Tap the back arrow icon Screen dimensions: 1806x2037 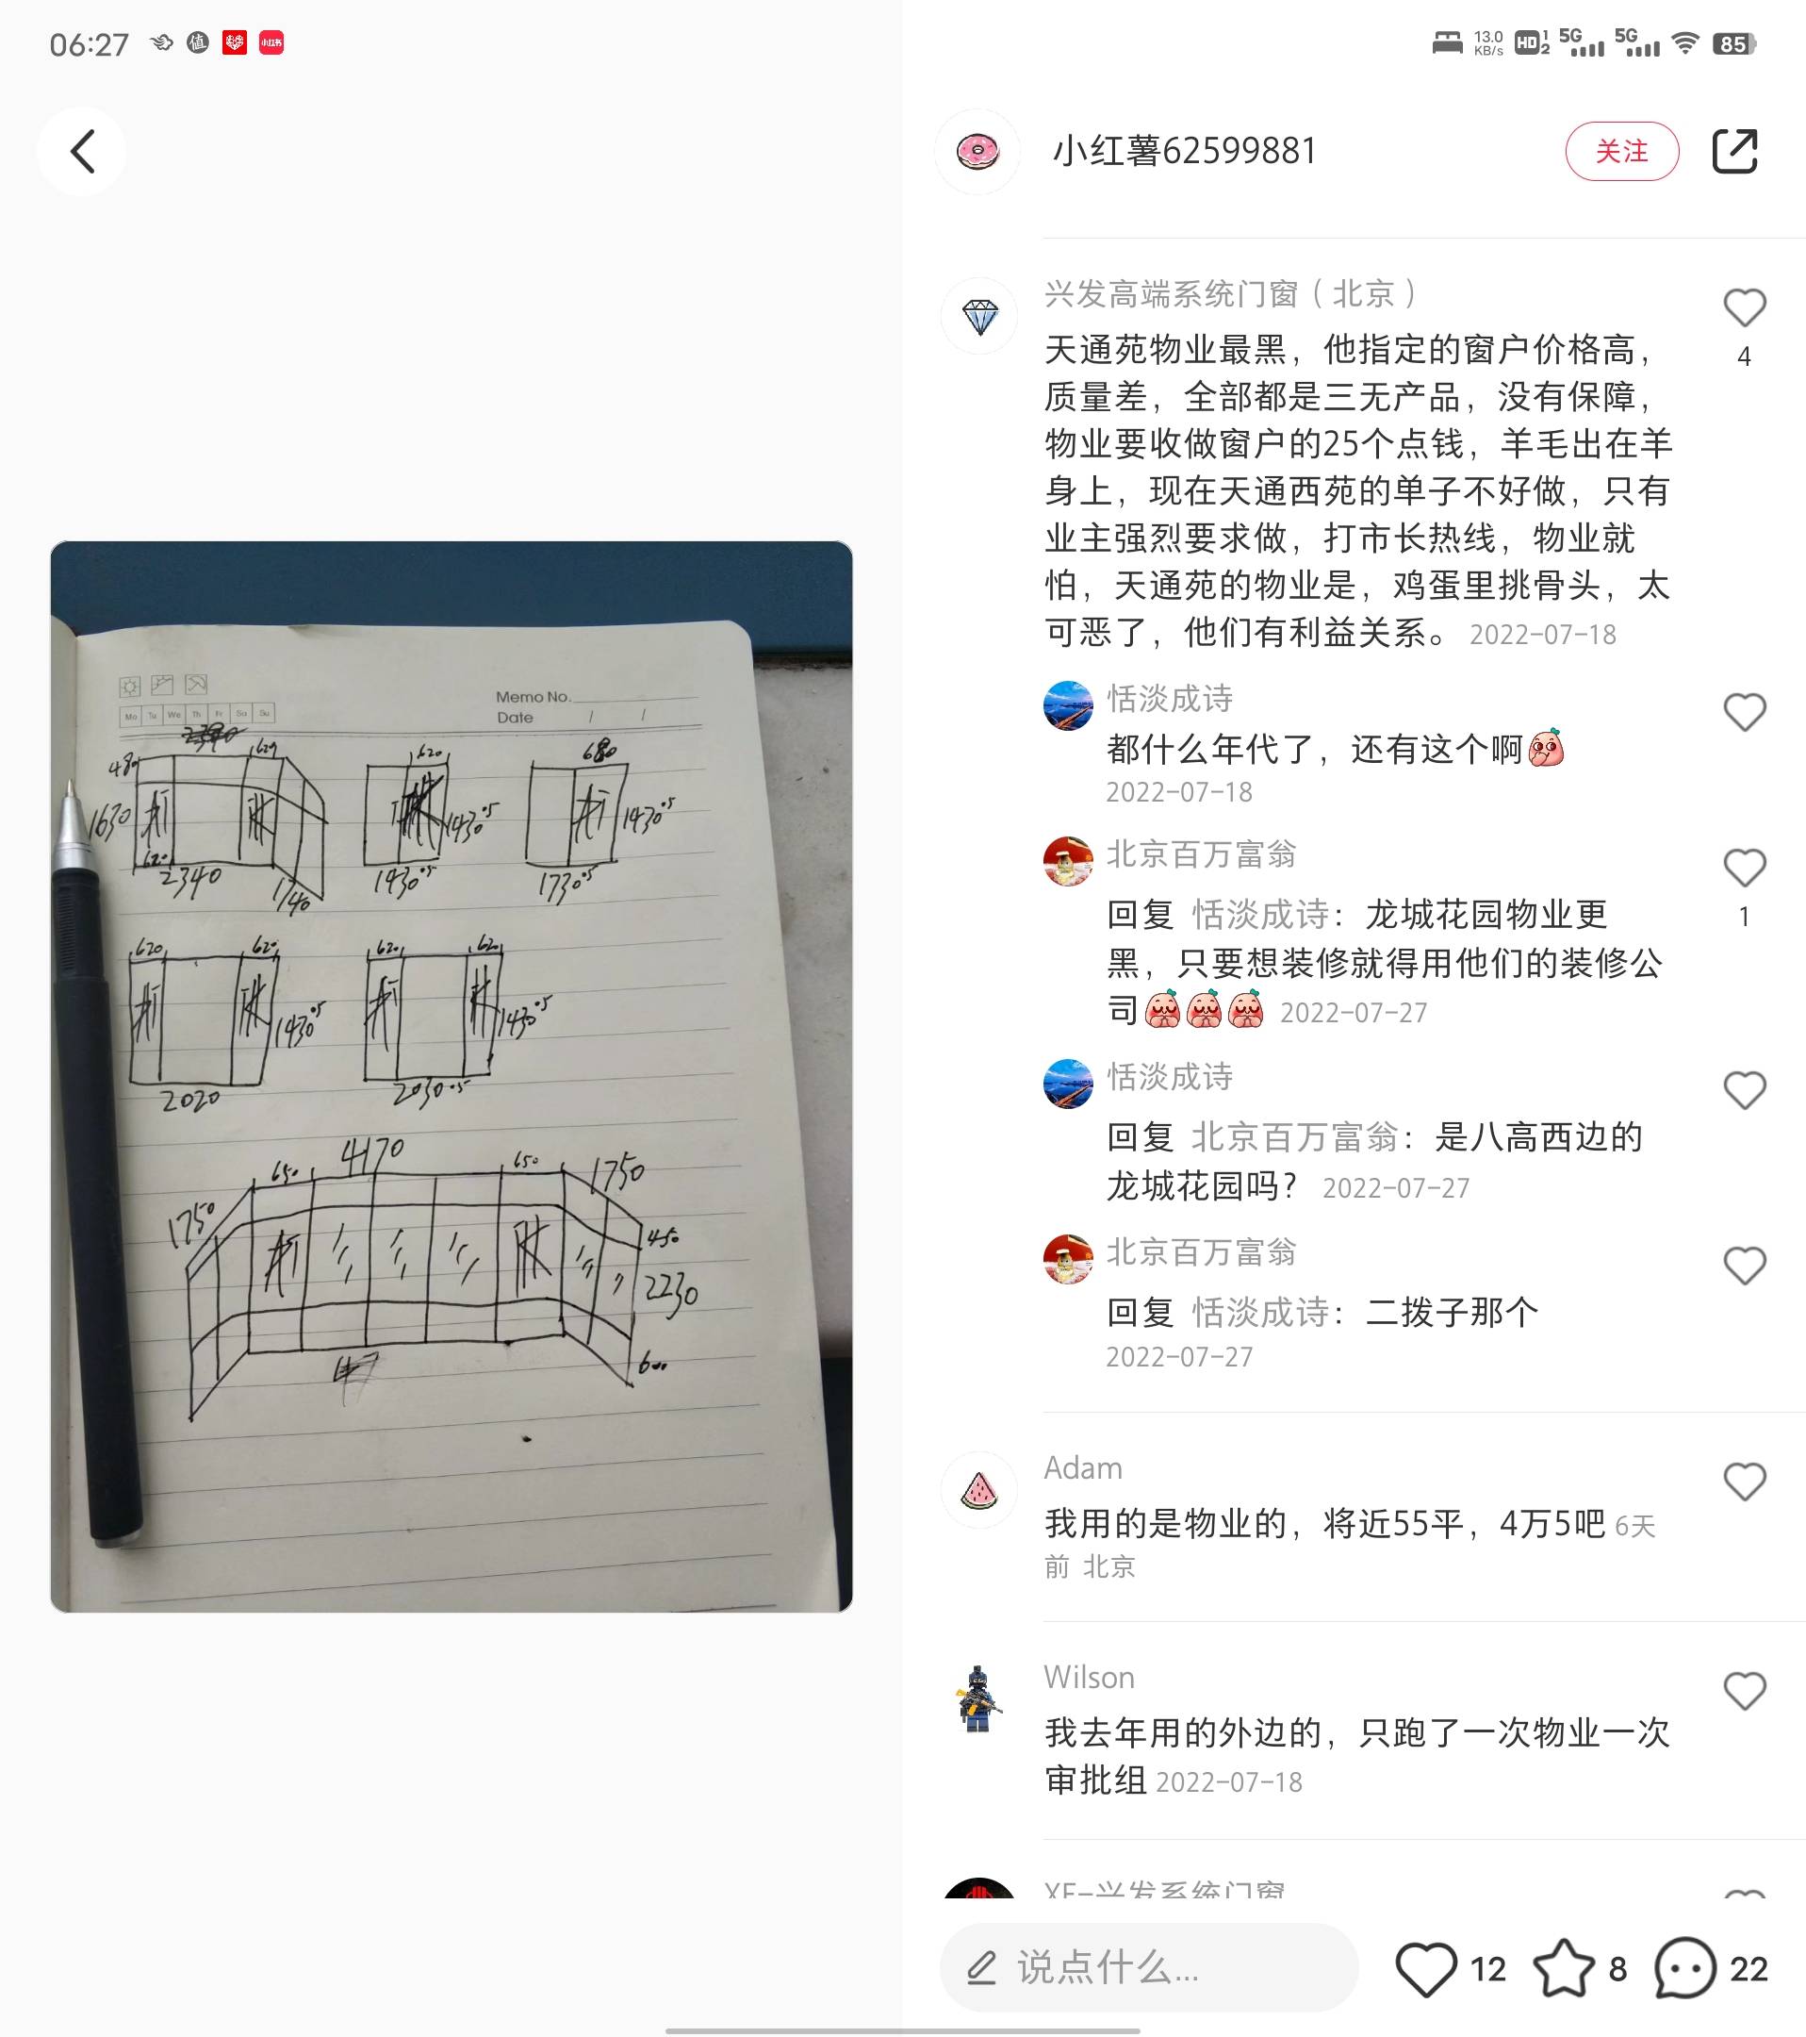[83, 152]
